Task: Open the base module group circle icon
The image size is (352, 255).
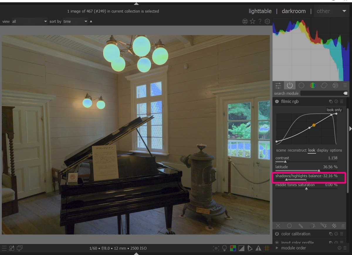Action: pos(301,85)
